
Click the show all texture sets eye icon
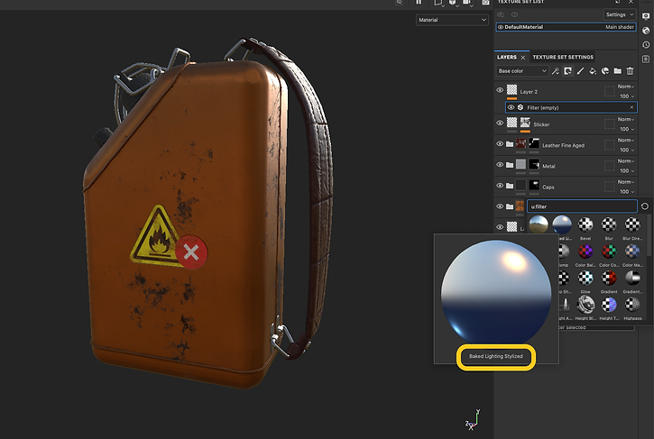click(x=515, y=14)
